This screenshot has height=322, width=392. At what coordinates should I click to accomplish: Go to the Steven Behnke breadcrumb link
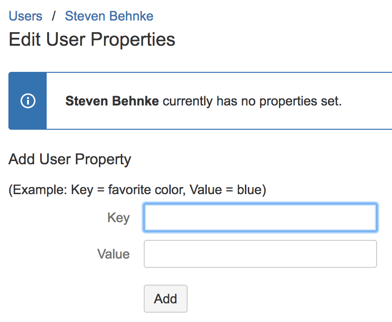coord(109,16)
